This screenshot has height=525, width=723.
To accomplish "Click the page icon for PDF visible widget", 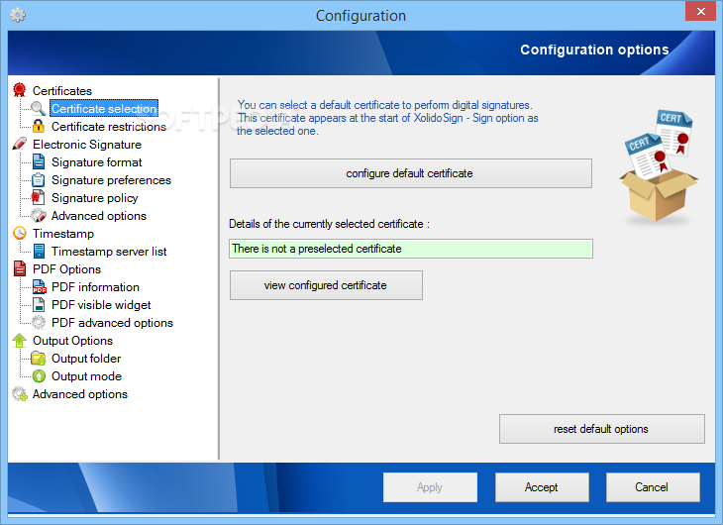I will (39, 304).
